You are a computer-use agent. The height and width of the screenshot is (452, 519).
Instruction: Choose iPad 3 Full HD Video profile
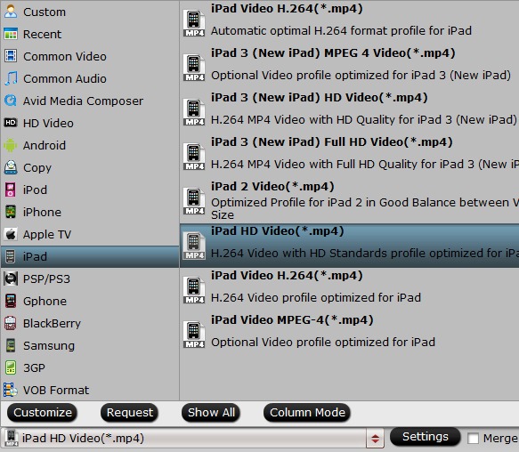(x=350, y=153)
